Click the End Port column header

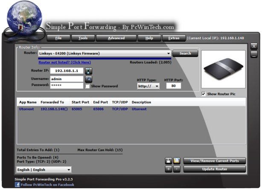[x=101, y=102]
